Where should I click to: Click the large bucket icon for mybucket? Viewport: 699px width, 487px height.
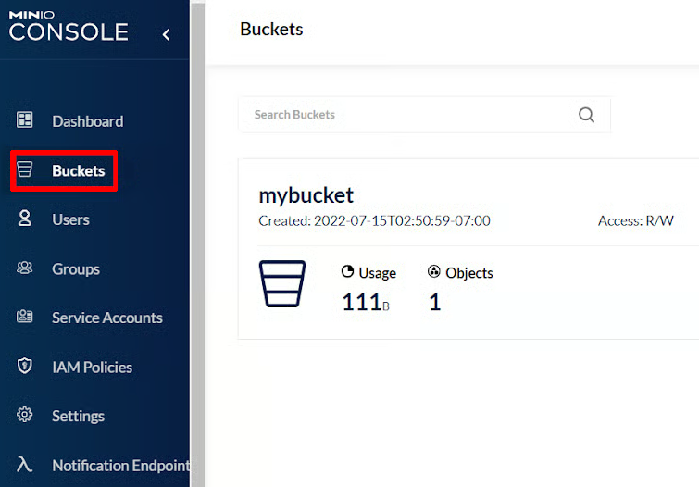point(281,283)
